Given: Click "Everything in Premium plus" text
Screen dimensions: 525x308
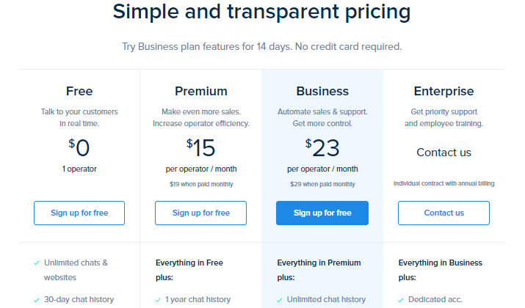Looking at the screenshot, I should pyautogui.click(x=319, y=270).
